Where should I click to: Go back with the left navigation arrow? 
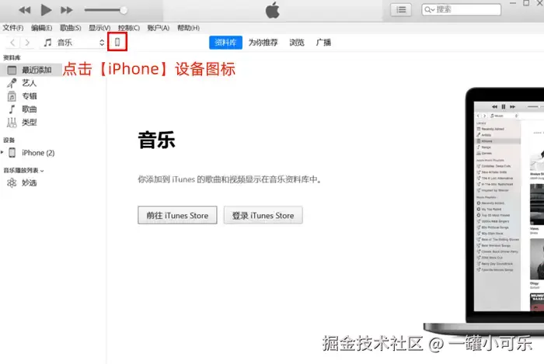coord(13,43)
